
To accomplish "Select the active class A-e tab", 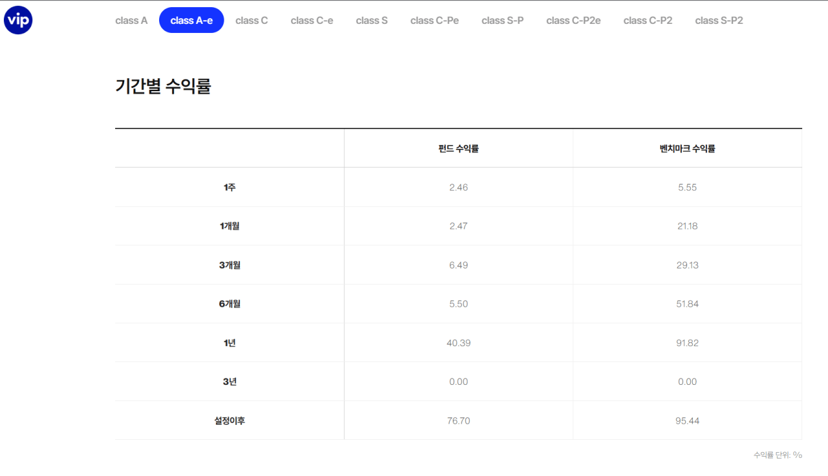I will pyautogui.click(x=191, y=20).
